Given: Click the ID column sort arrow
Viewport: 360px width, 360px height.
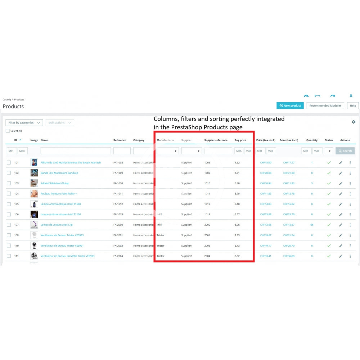Looking at the screenshot, I should 20,140.
